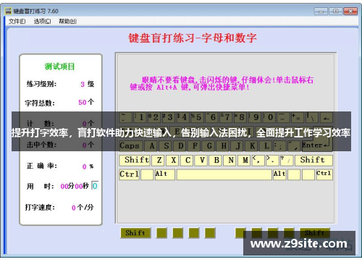Click the left Ctrl key

[129, 174]
